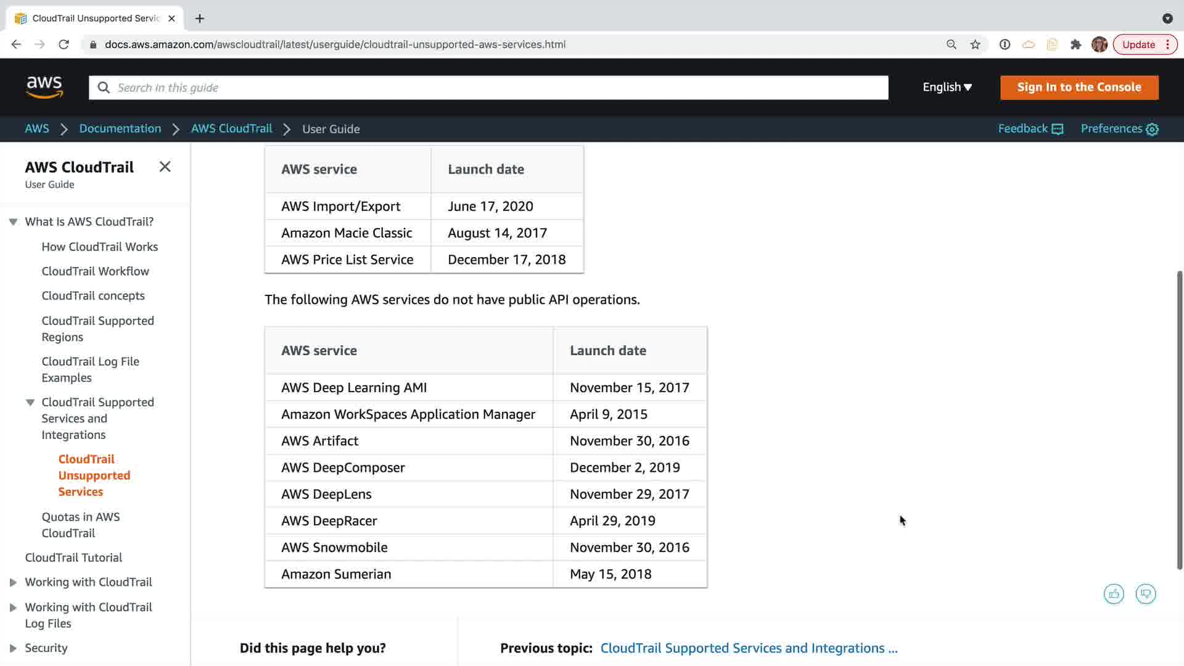The width and height of the screenshot is (1184, 666).
Task: Expand the Security section
Action: click(x=13, y=648)
